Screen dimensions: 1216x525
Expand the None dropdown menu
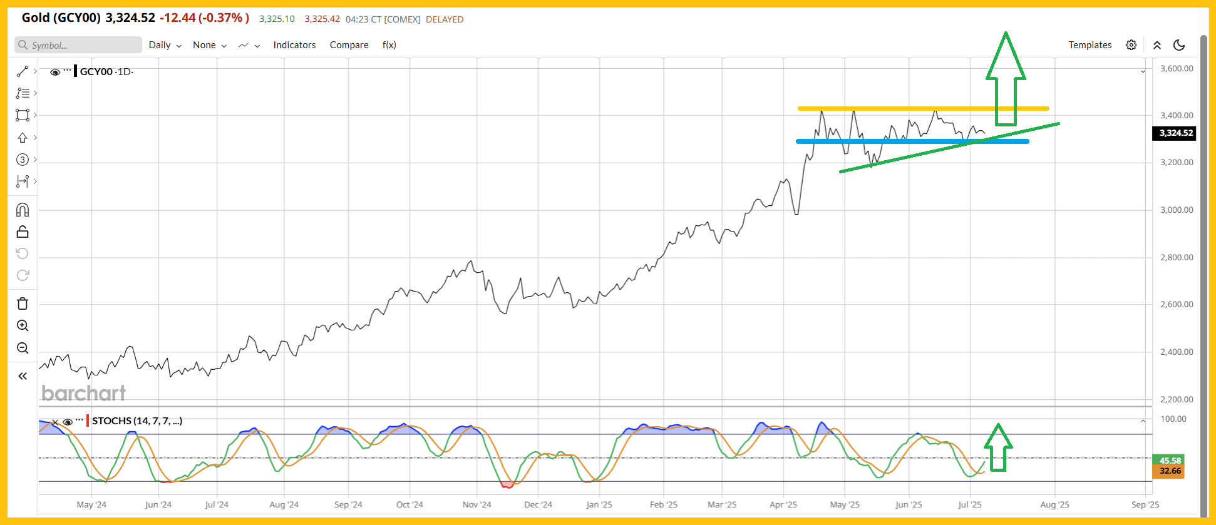(x=209, y=45)
